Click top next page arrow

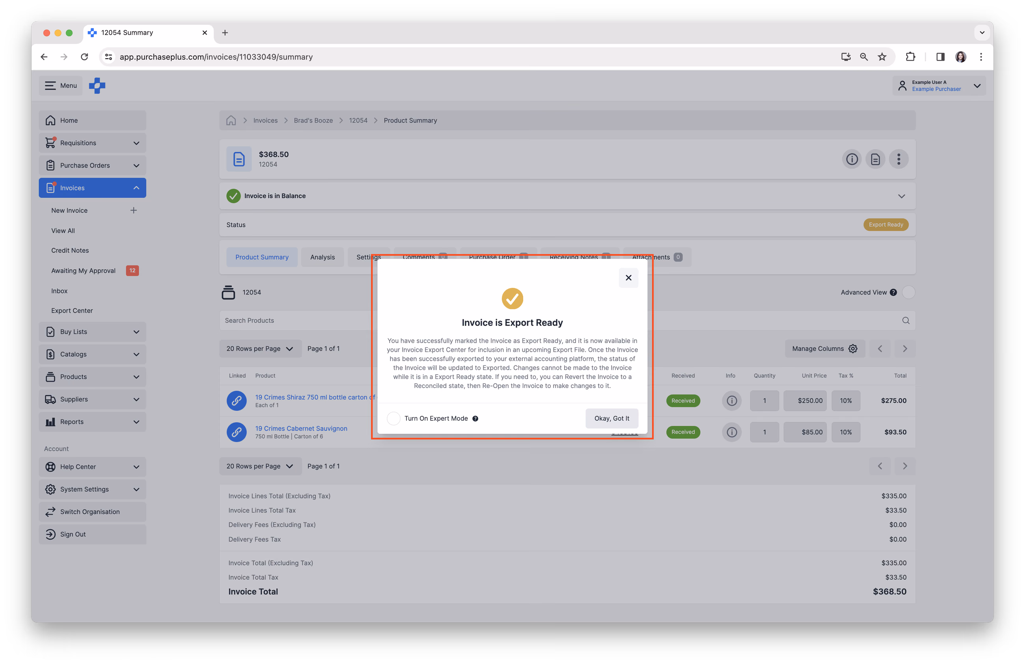pos(905,348)
